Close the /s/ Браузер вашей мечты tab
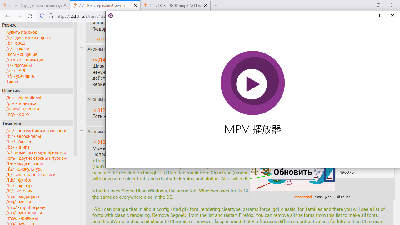This screenshot has height=225, width=400. click(136, 5)
